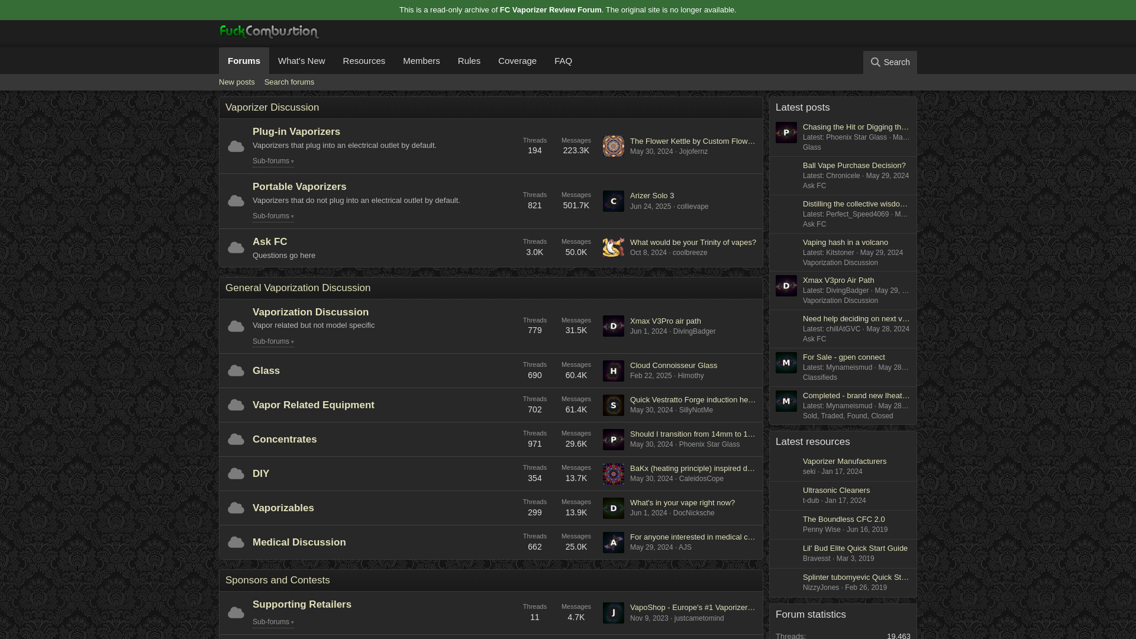Screen dimensions: 1136x639
Task: Click the FuckCombustion site logo
Action: pyautogui.click(x=269, y=32)
